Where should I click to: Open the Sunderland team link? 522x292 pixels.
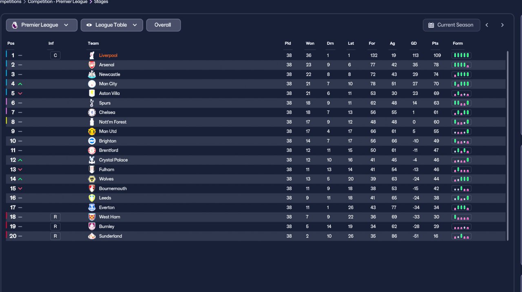pos(111,236)
